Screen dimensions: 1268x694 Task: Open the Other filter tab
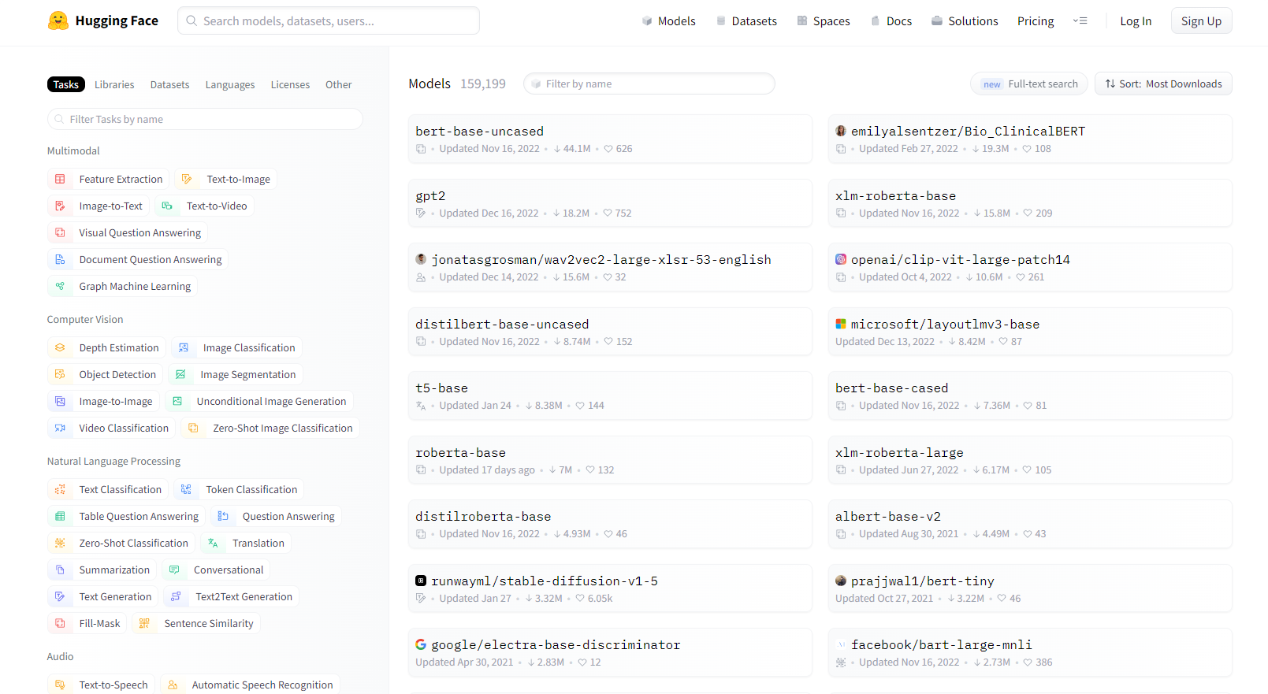click(339, 85)
